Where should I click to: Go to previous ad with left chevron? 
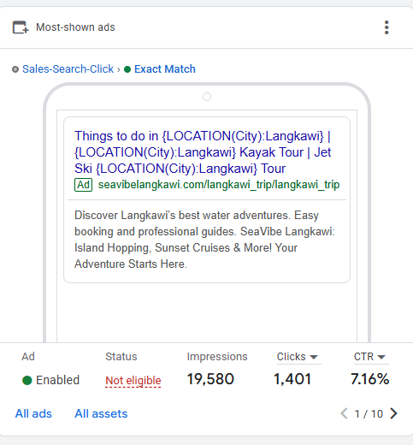345,413
